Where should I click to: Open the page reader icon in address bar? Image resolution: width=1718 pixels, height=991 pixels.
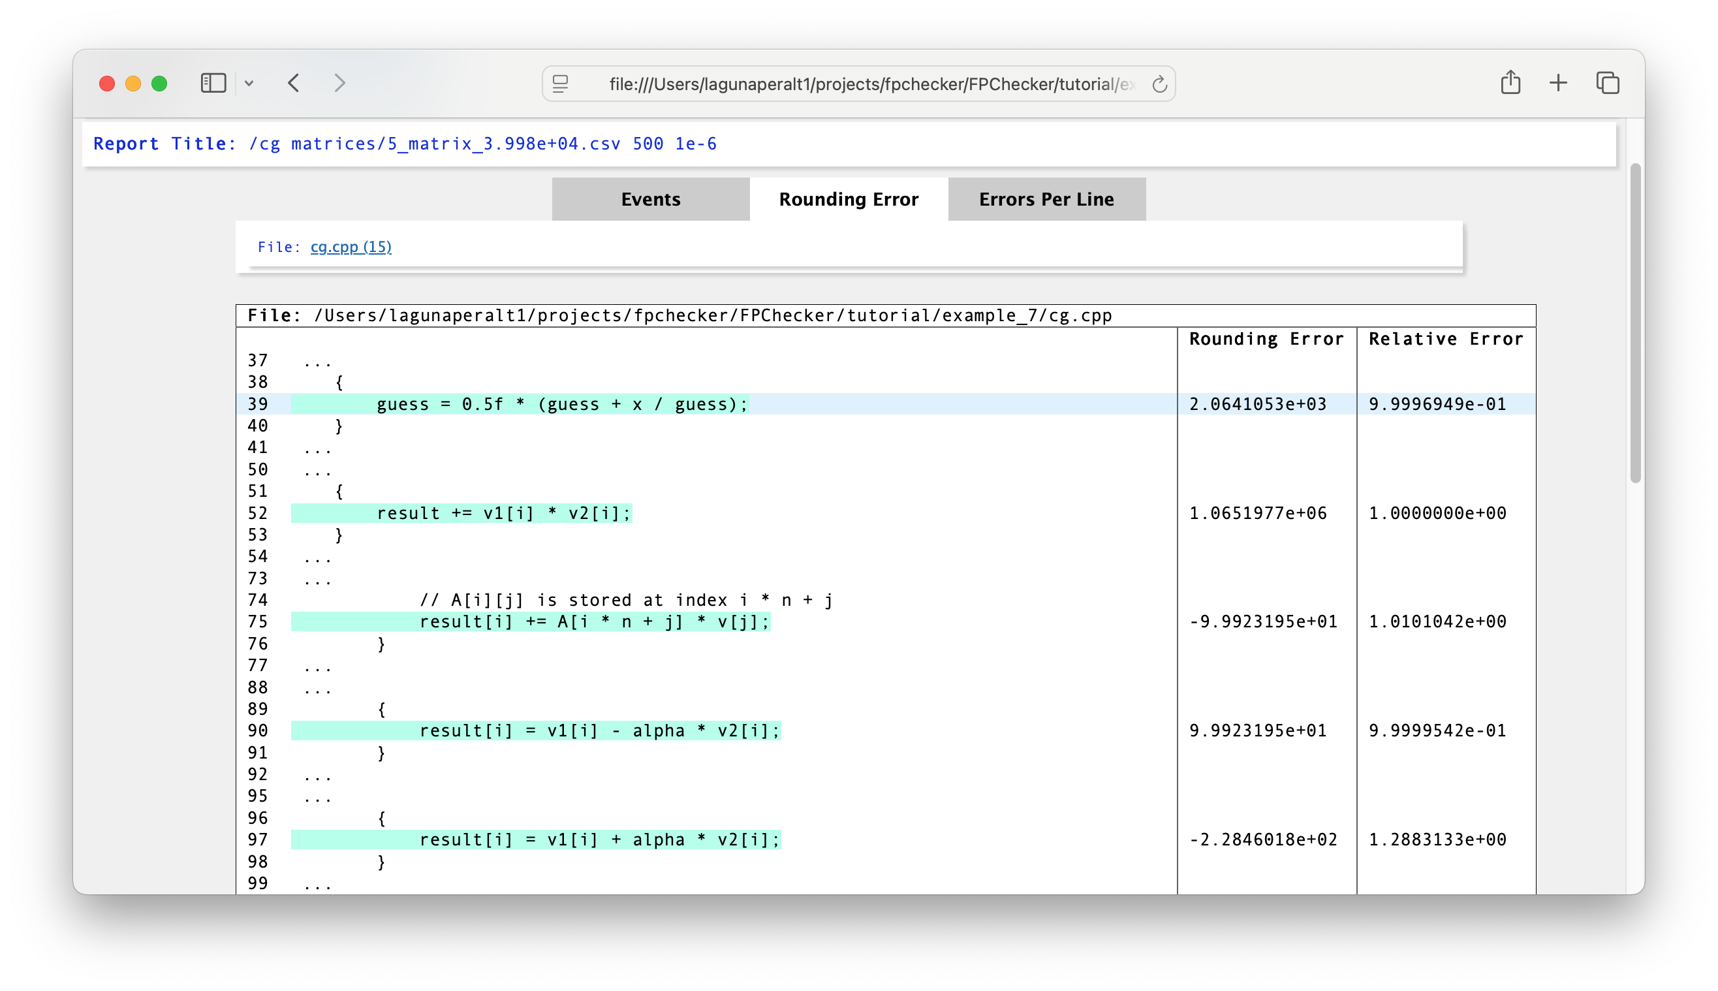click(560, 84)
